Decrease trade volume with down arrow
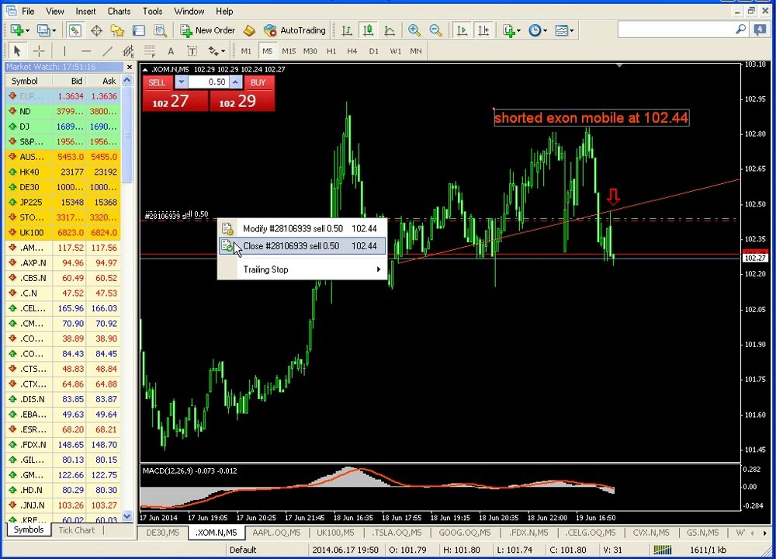The height and width of the screenshot is (559, 776). click(x=181, y=82)
